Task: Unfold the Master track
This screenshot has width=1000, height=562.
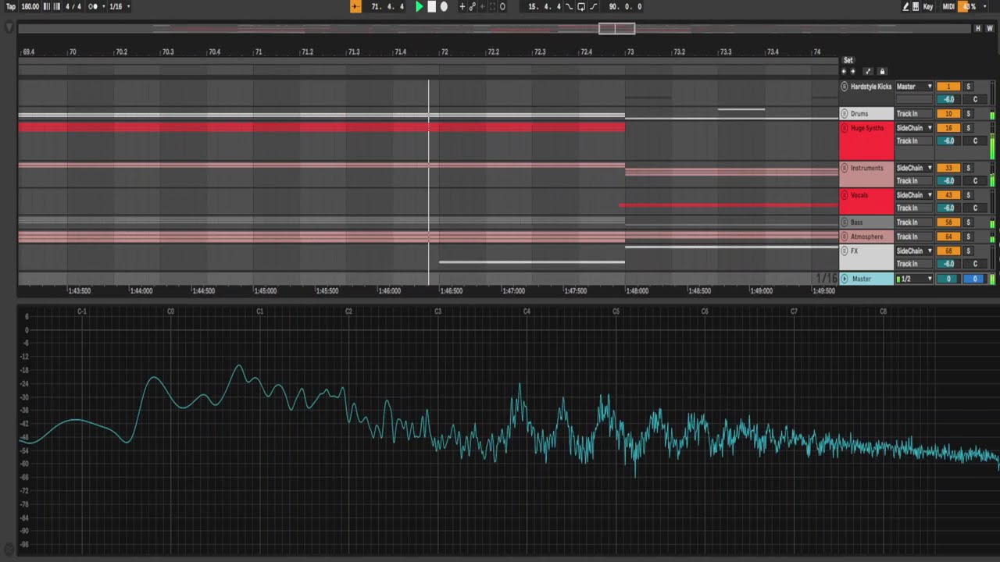Action: 845,279
